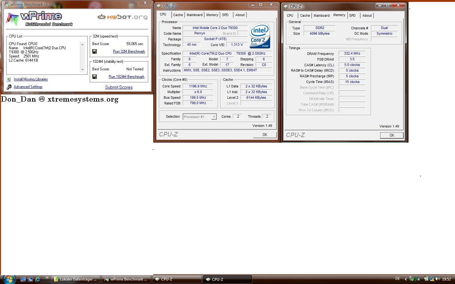The image size is (455, 284).
Task: Click the memory Size value 4096 MBytes
Action: (x=319, y=33)
